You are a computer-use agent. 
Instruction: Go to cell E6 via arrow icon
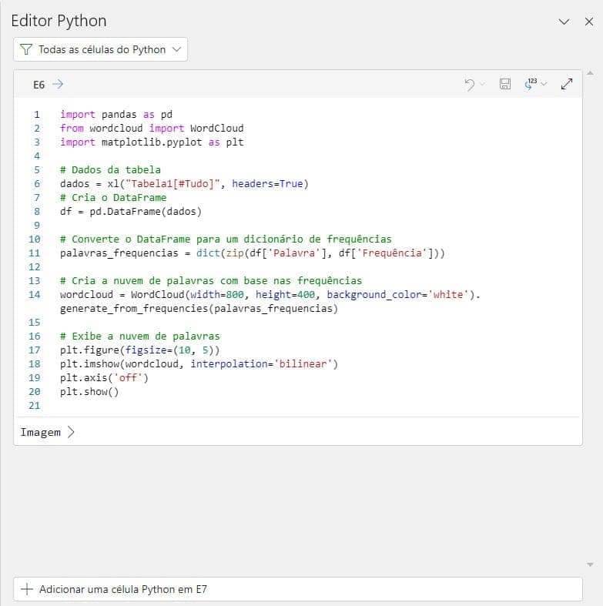point(58,85)
